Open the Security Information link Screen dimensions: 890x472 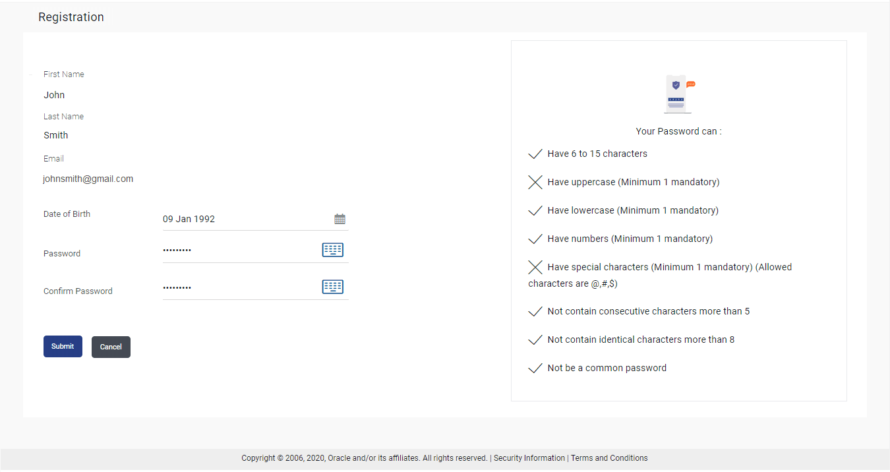click(x=529, y=458)
